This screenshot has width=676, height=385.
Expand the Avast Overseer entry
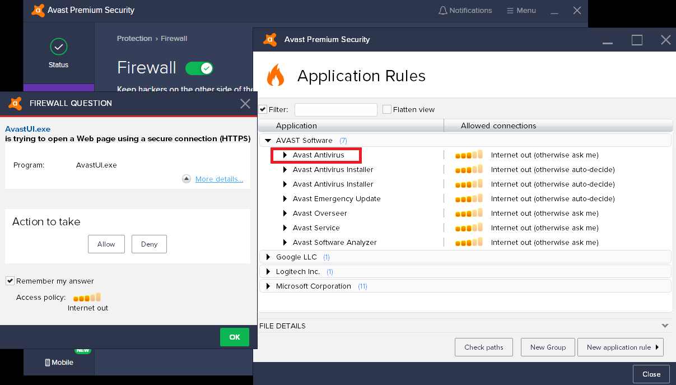click(285, 214)
